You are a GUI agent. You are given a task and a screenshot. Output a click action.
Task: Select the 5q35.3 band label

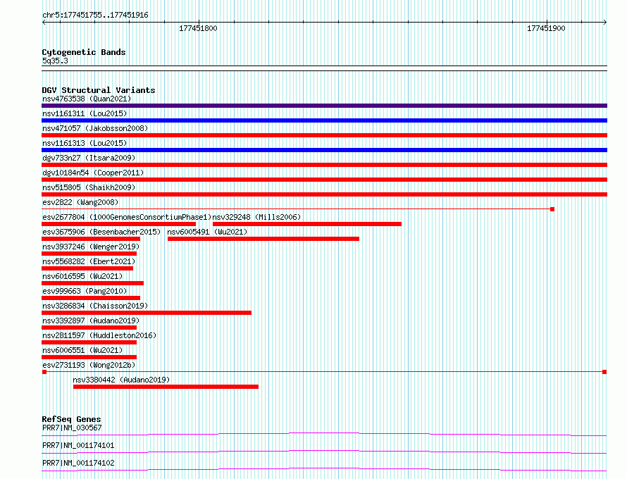[55, 61]
